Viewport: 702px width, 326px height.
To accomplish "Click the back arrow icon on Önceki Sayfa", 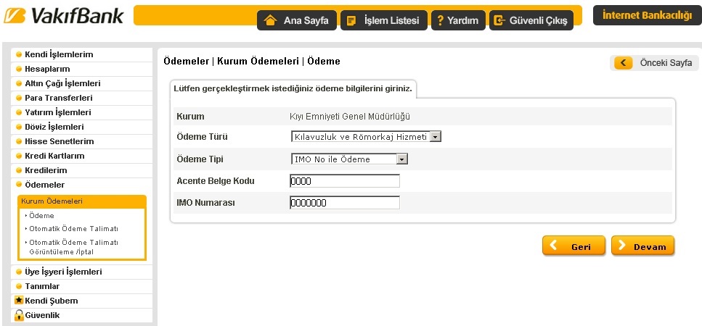I will (x=624, y=63).
